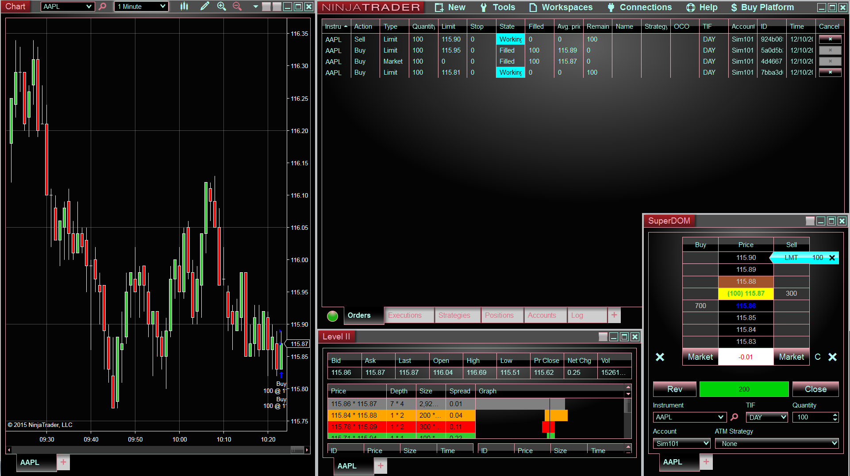Activate the chart zoom out tool
Viewport: 850px width, 476px height.
237,7
